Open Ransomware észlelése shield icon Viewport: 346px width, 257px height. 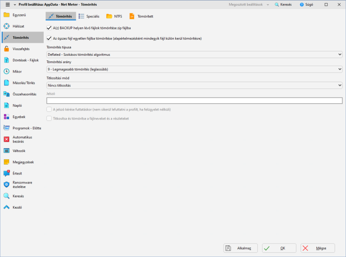click(6, 185)
